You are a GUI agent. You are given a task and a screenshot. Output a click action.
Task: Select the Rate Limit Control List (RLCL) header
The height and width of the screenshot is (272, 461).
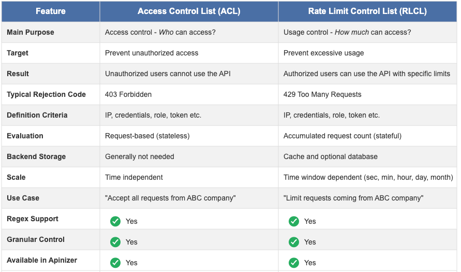[367, 11]
